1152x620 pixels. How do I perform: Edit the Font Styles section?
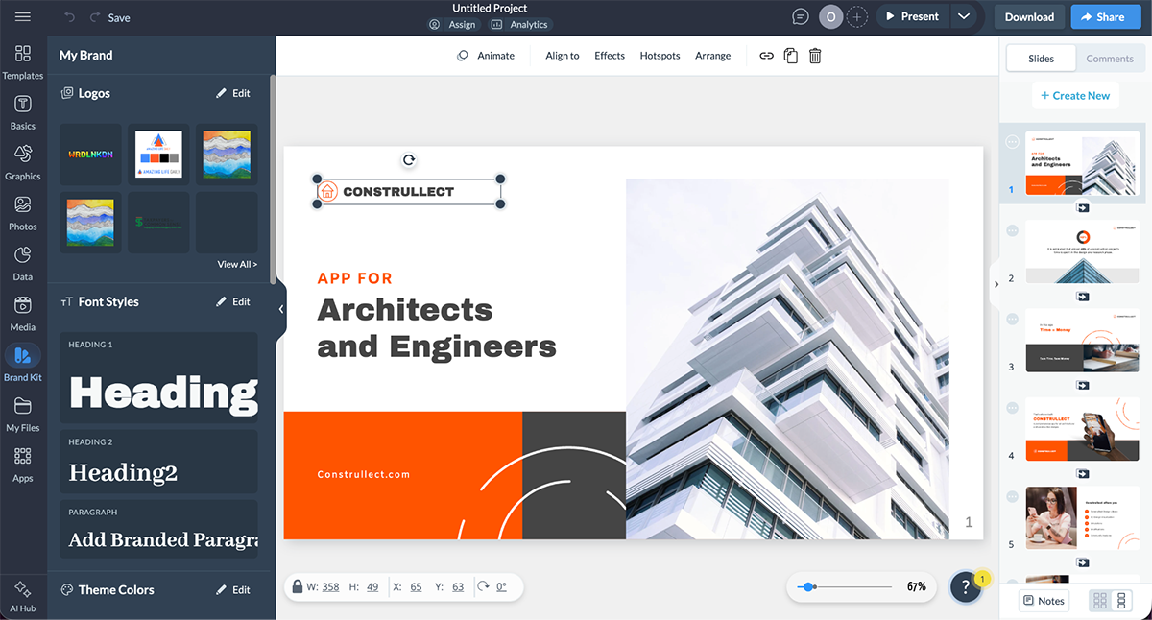coord(233,301)
